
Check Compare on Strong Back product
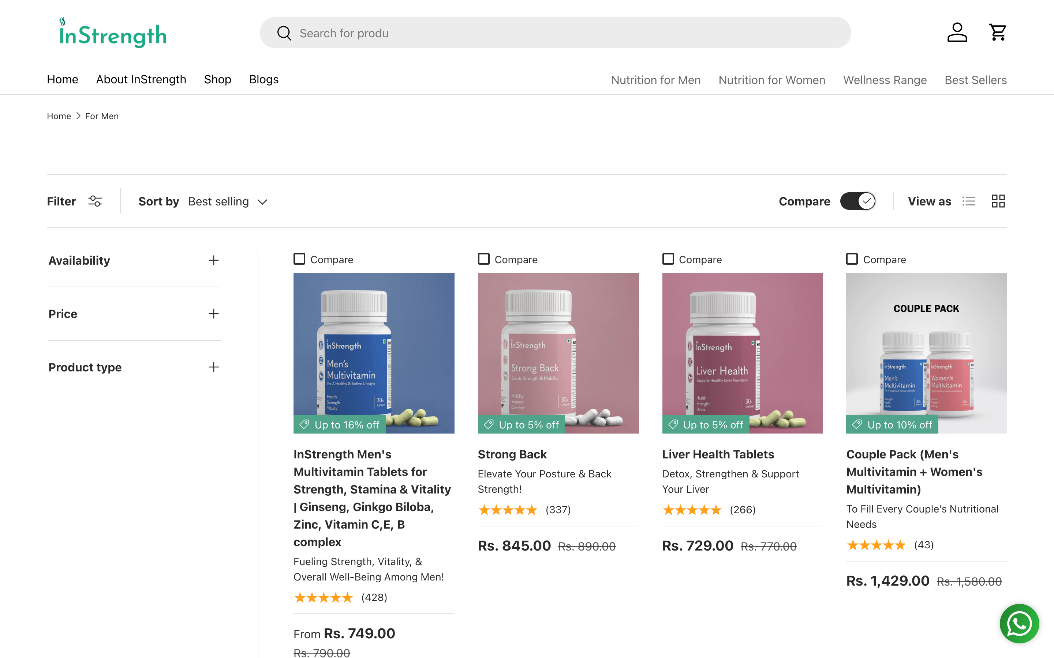coord(483,258)
